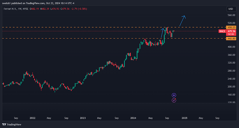Click the 280.00 price axis label

tap(232, 71)
